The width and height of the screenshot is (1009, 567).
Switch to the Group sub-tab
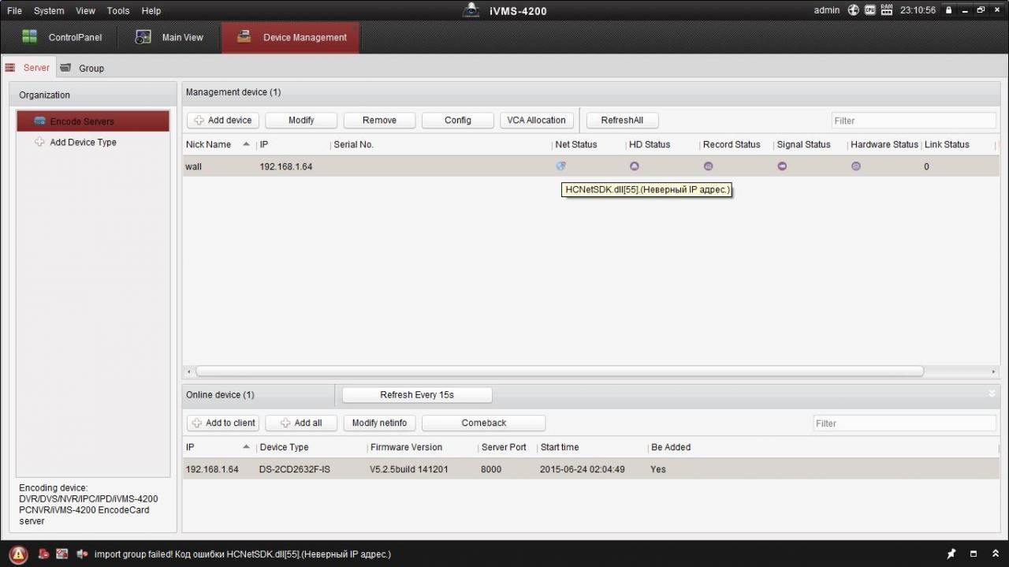coord(83,69)
